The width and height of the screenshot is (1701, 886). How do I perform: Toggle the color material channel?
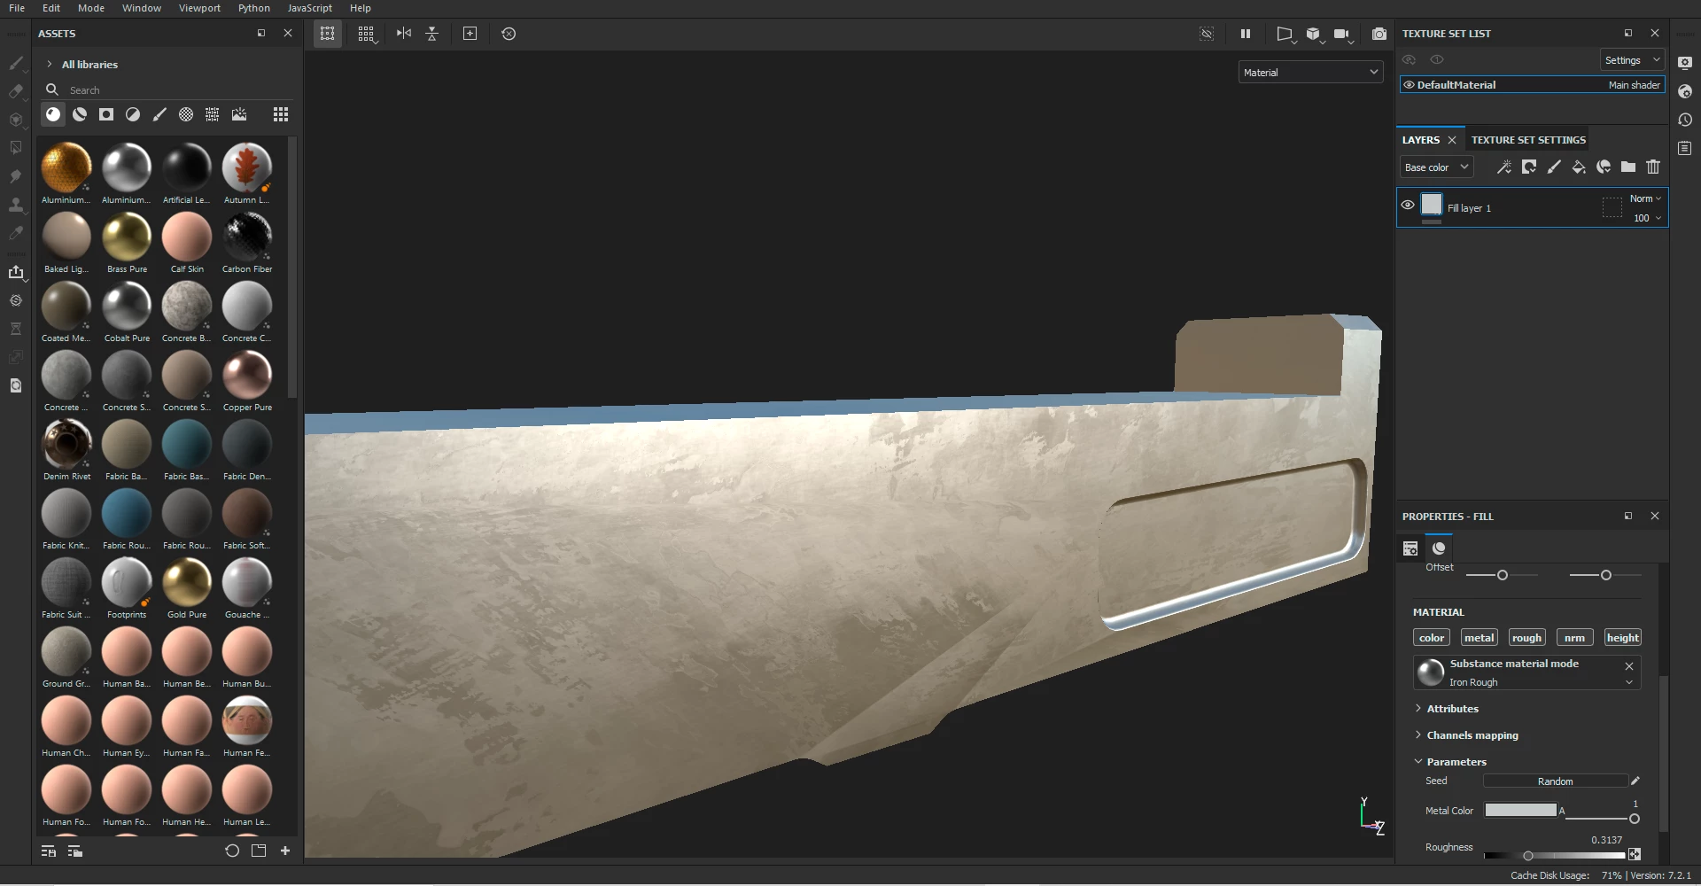[x=1432, y=638]
